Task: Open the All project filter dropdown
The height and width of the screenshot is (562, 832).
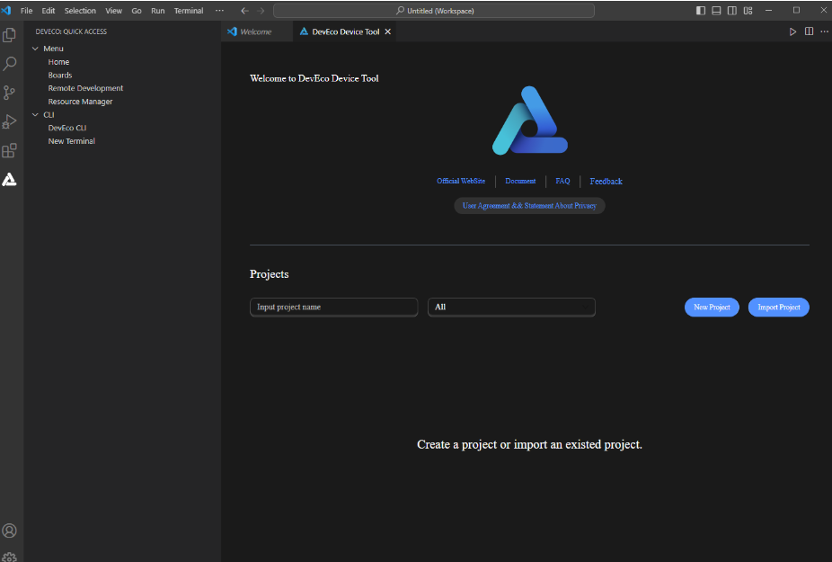Action: [x=511, y=307]
